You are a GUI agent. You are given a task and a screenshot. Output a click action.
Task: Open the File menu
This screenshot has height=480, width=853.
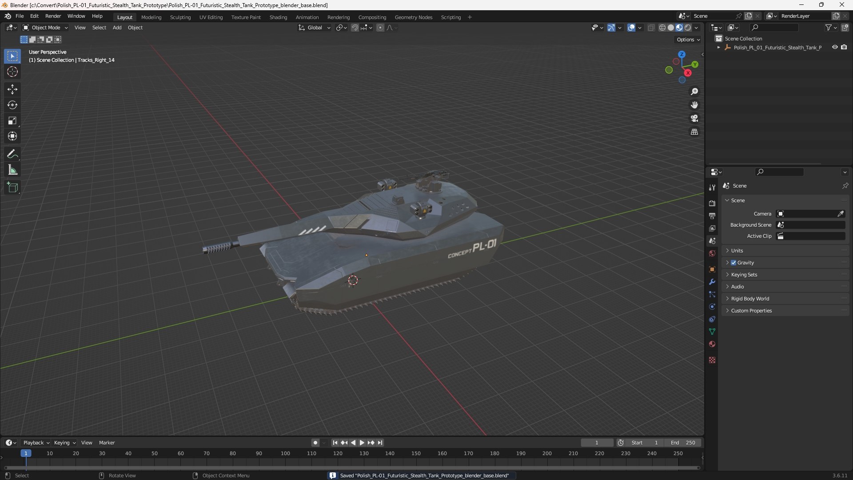[x=20, y=16]
